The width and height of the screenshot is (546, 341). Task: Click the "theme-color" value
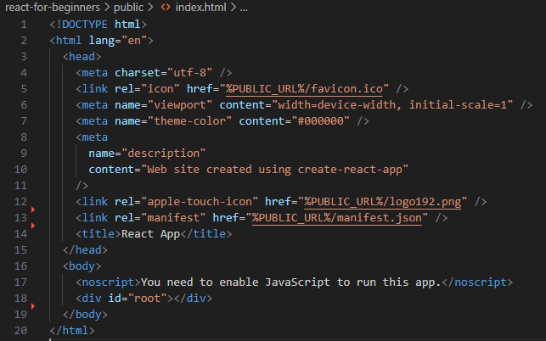click(189, 121)
